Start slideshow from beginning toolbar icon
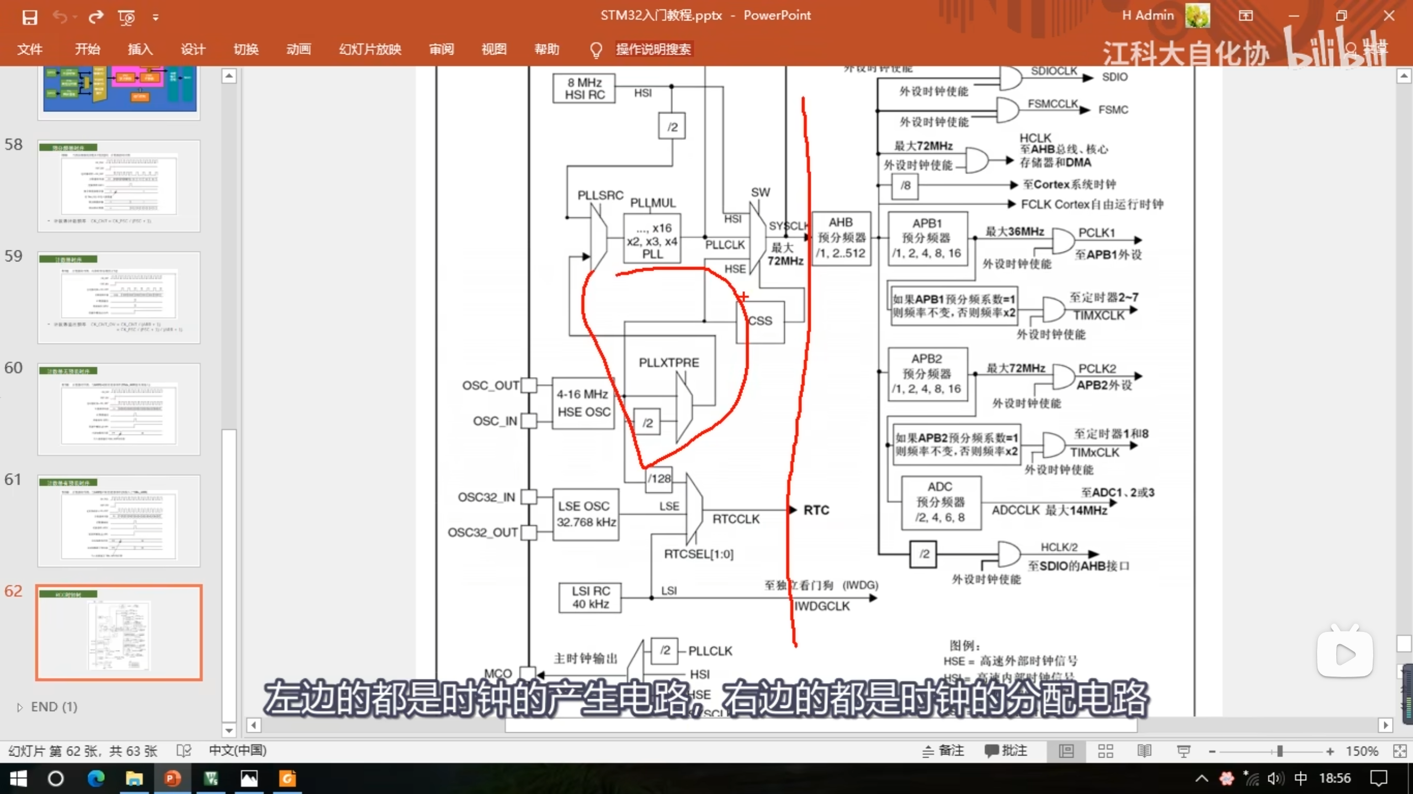This screenshot has width=1413, height=794. (x=126, y=17)
